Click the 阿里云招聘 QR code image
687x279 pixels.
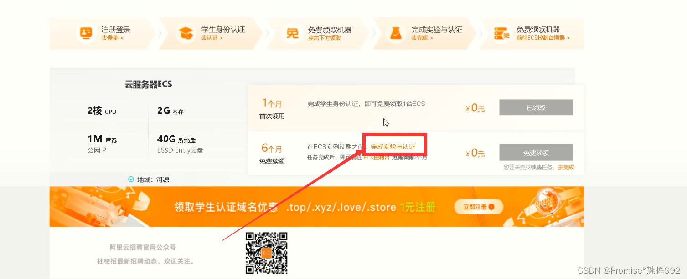pyautogui.click(x=267, y=253)
